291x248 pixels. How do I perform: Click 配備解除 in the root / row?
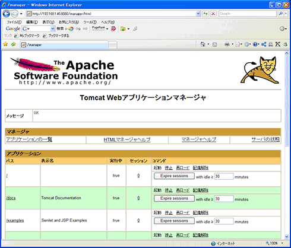point(201,168)
